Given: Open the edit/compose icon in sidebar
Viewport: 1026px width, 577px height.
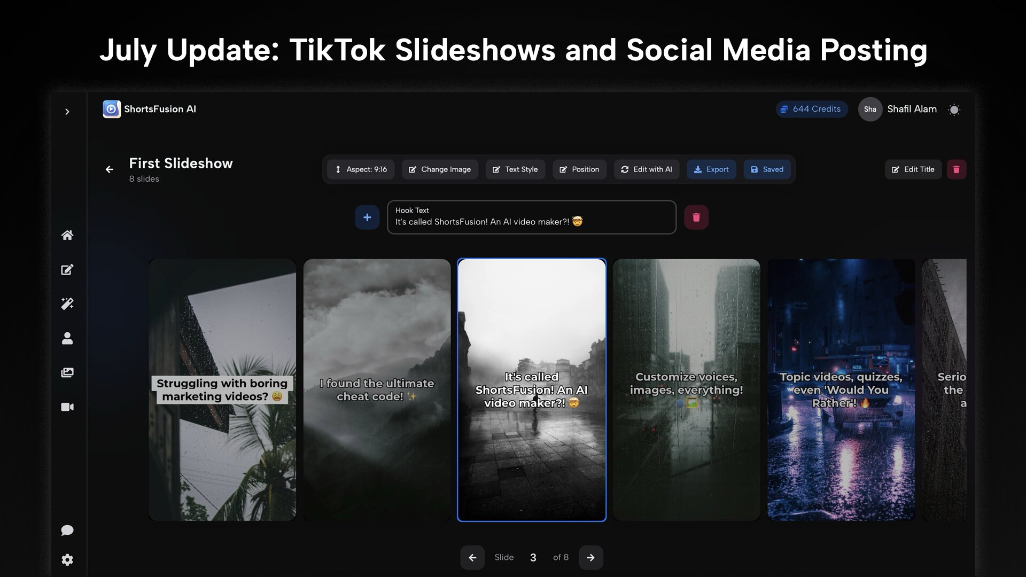Looking at the screenshot, I should pyautogui.click(x=67, y=269).
